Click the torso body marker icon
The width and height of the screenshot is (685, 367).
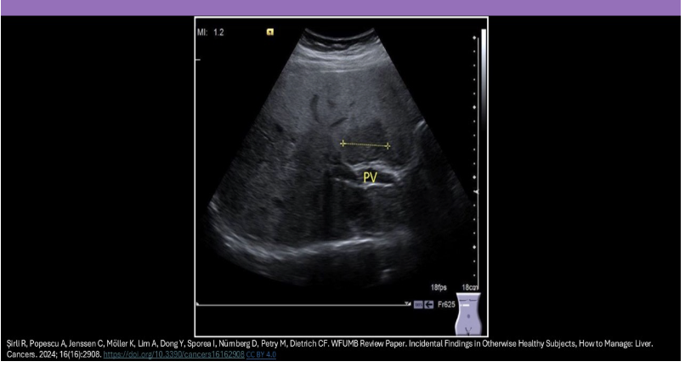point(468,313)
